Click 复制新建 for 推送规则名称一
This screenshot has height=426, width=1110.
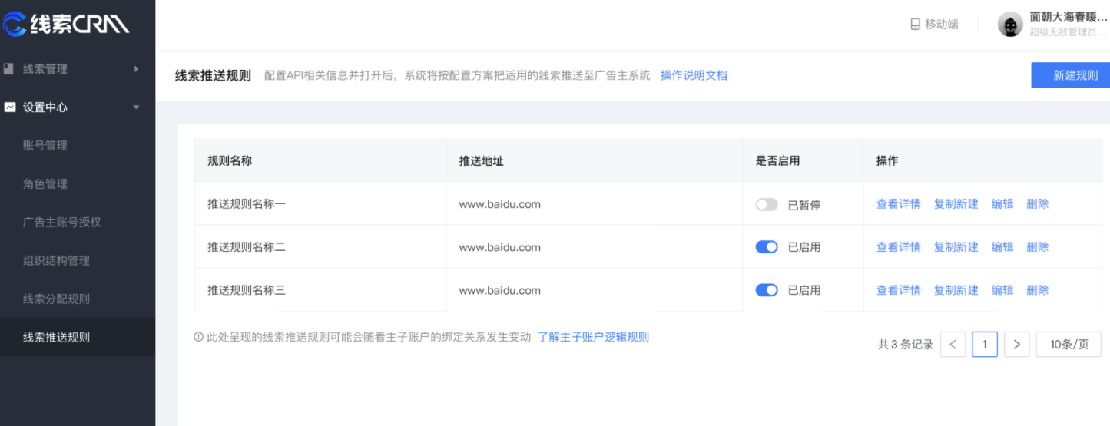[x=956, y=204]
